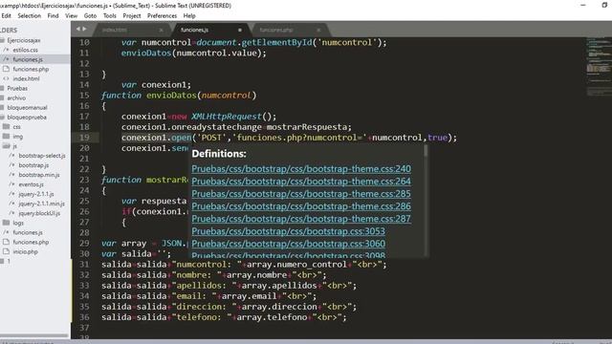This screenshot has width=612, height=344.
Task: Open the Preferences menu
Action: point(162,15)
